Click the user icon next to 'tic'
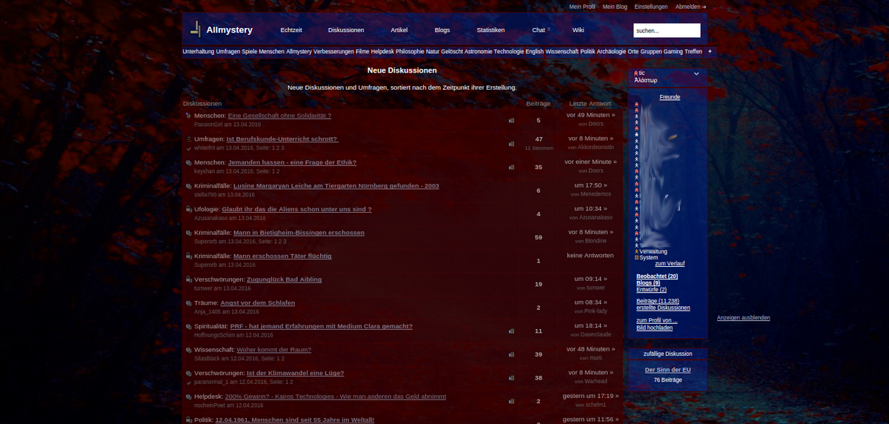The width and height of the screenshot is (889, 424). (636, 73)
